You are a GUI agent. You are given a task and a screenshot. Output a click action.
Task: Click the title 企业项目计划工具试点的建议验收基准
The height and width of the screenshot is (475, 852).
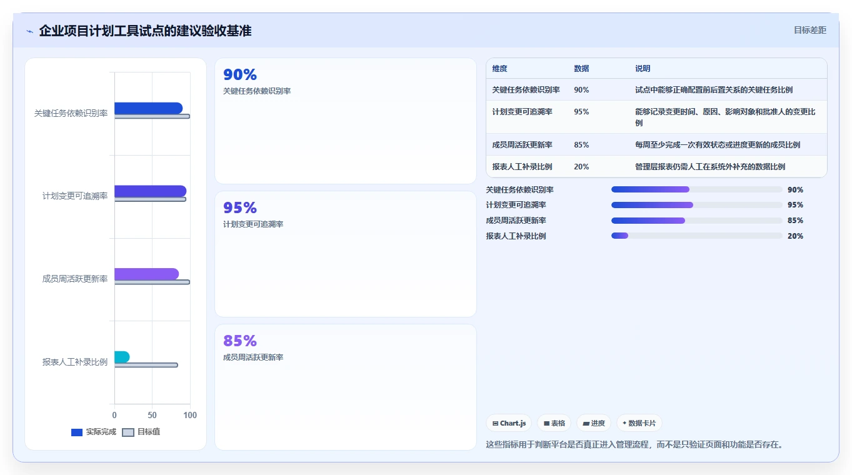tap(145, 31)
